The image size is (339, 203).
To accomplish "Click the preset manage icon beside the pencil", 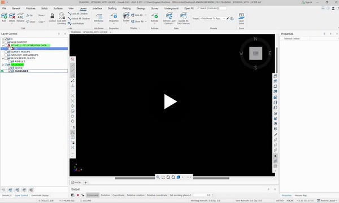I will click(x=232, y=19).
